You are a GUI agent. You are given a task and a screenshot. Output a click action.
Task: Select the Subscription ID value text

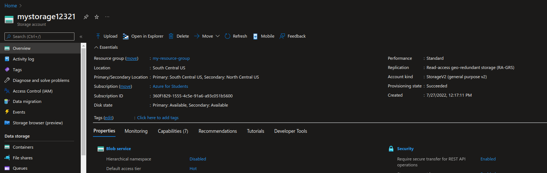click(x=193, y=96)
